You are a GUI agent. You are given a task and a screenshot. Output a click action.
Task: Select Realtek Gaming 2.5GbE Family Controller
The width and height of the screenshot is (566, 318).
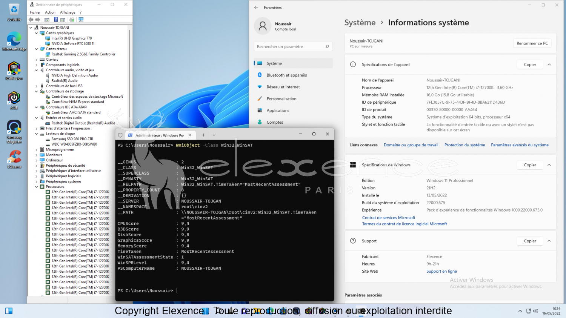click(x=83, y=54)
